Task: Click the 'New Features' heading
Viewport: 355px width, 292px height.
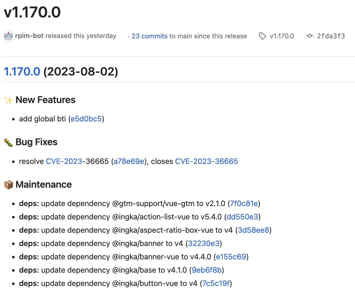Action: (x=45, y=100)
